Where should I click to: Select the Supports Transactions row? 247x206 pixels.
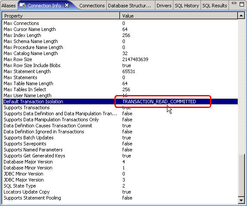click(120, 108)
